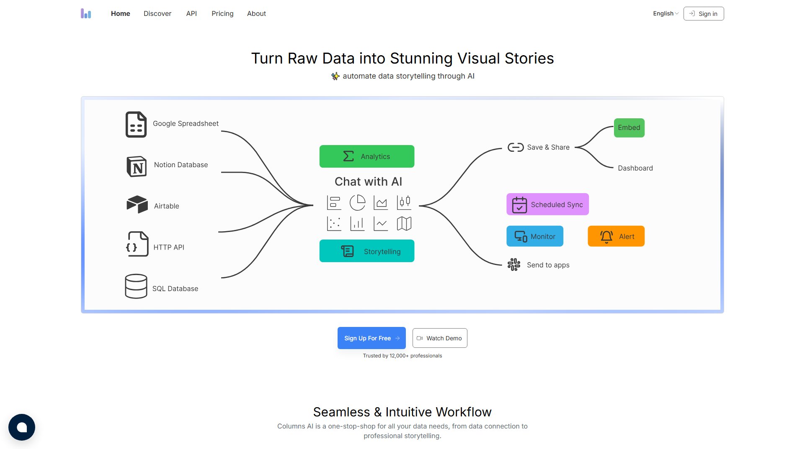Open the Pricing page
Screen dimensions: 805x449
(222, 13)
